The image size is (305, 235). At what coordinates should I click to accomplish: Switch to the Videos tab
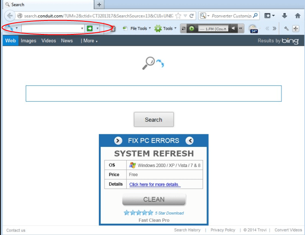49,41
